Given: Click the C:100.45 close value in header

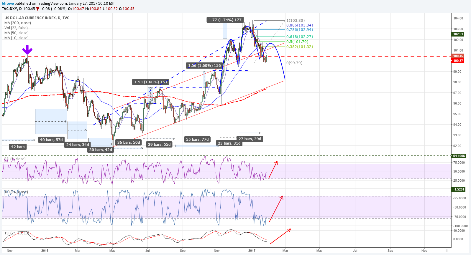Looking at the screenshot, I should [127, 9].
